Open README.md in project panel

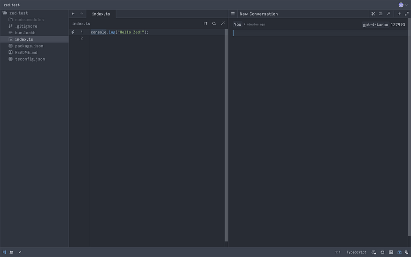pyautogui.click(x=34, y=53)
